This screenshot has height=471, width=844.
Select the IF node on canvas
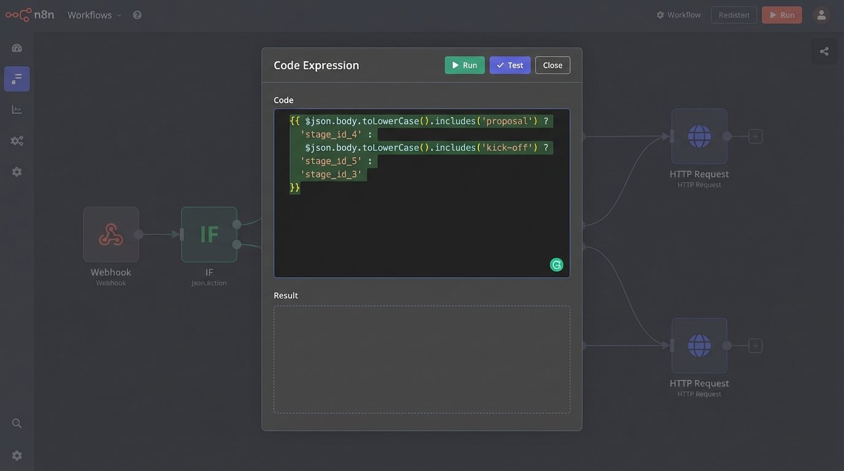click(209, 234)
